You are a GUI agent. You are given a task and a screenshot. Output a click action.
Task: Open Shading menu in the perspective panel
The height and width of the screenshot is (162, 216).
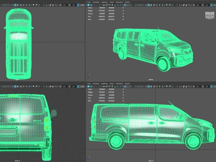pos(96,2)
